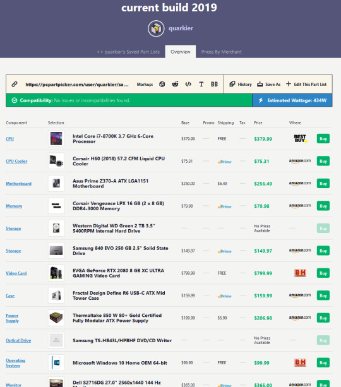Click the Asus motherboard thumbnail
The image size is (341, 387).
tap(56, 183)
